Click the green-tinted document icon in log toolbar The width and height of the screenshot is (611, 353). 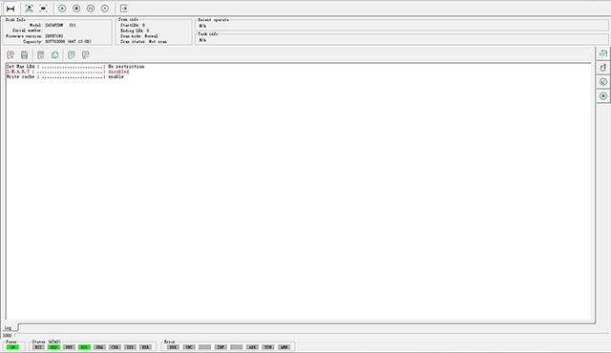coord(40,55)
